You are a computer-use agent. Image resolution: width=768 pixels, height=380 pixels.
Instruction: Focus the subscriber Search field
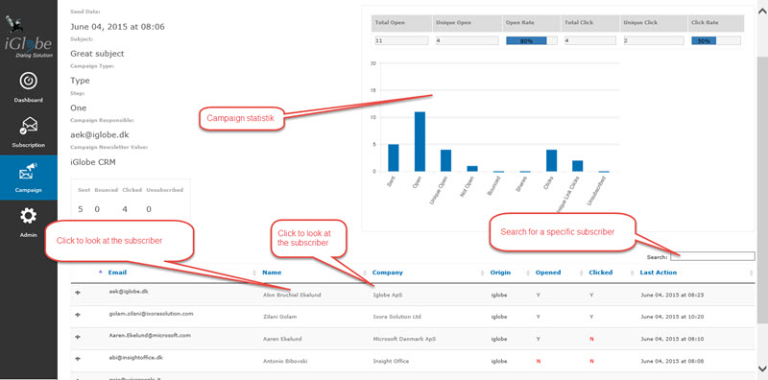coord(712,256)
